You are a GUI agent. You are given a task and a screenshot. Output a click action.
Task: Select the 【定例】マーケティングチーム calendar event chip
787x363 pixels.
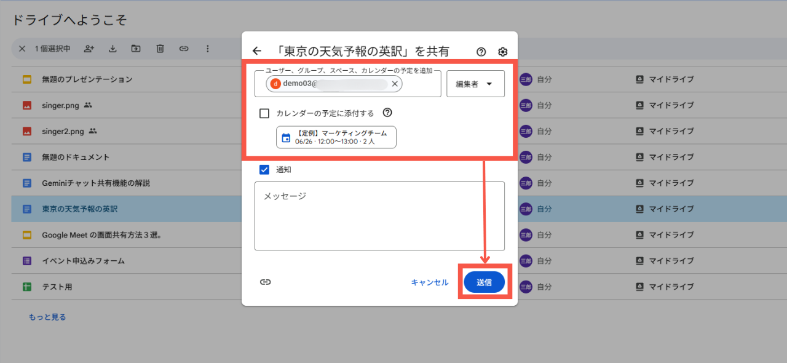click(336, 137)
